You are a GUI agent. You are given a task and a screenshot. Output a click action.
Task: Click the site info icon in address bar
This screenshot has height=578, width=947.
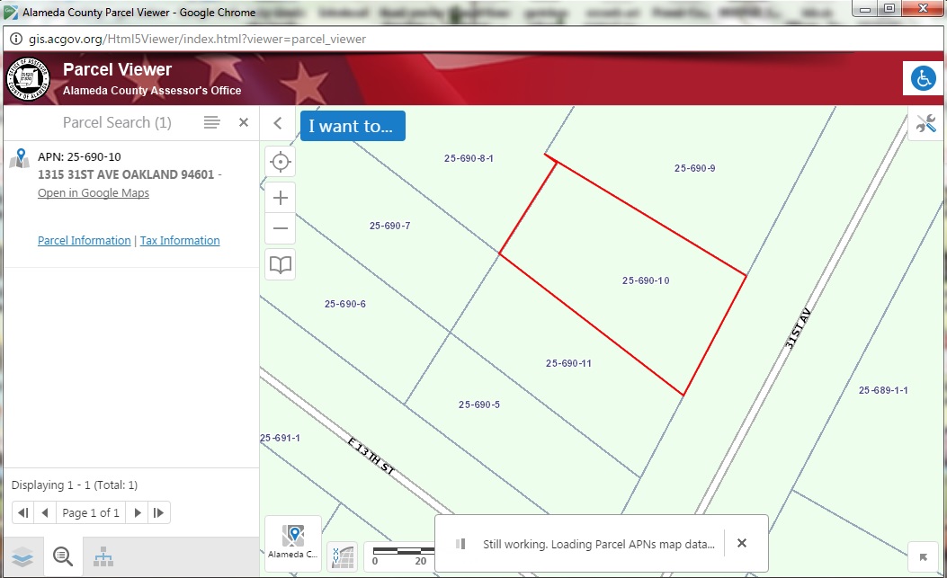(x=15, y=40)
